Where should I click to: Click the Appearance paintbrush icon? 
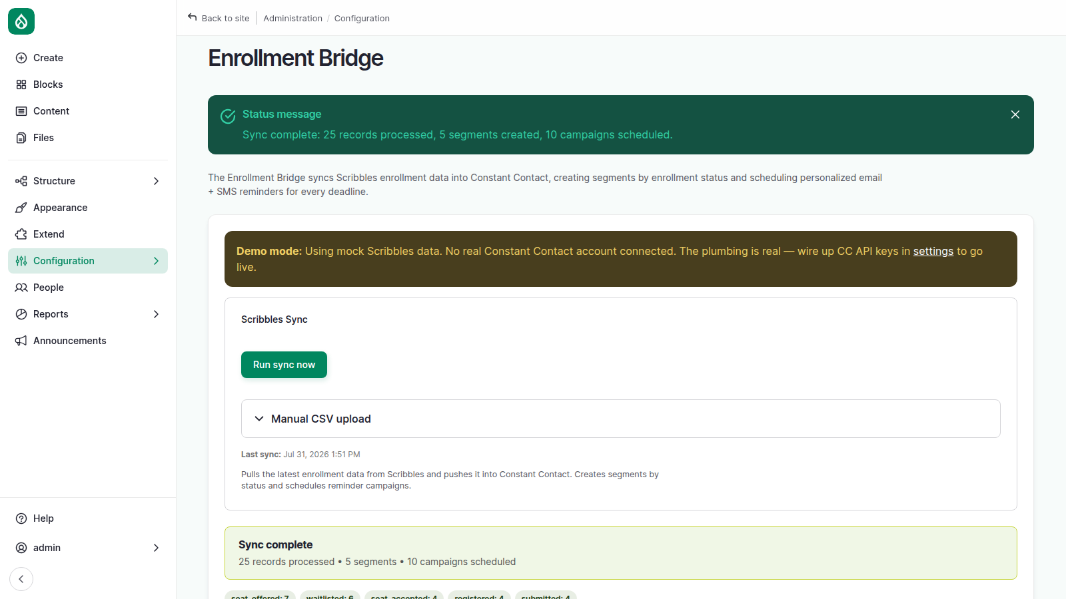pyautogui.click(x=21, y=208)
